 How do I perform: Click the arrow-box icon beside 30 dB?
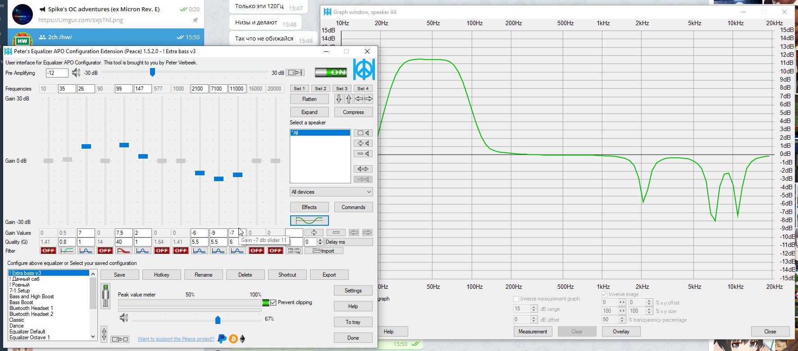pyautogui.click(x=295, y=73)
